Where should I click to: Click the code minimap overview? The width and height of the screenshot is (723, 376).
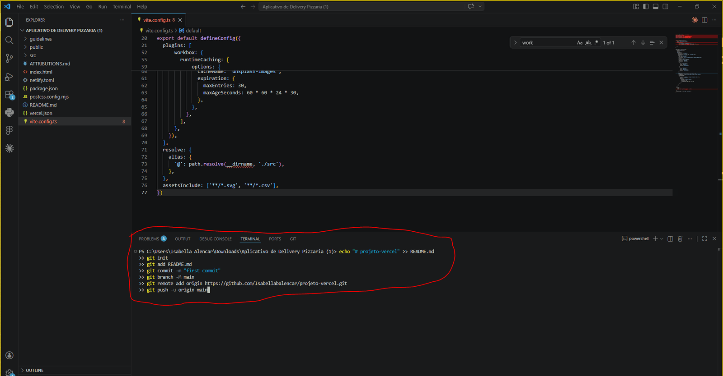(696, 63)
